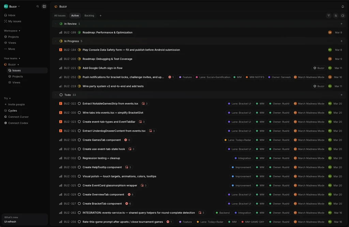Viewport: 349px width, 227px height.
Task: Click the compose new issue icon
Action: [x=44, y=6]
